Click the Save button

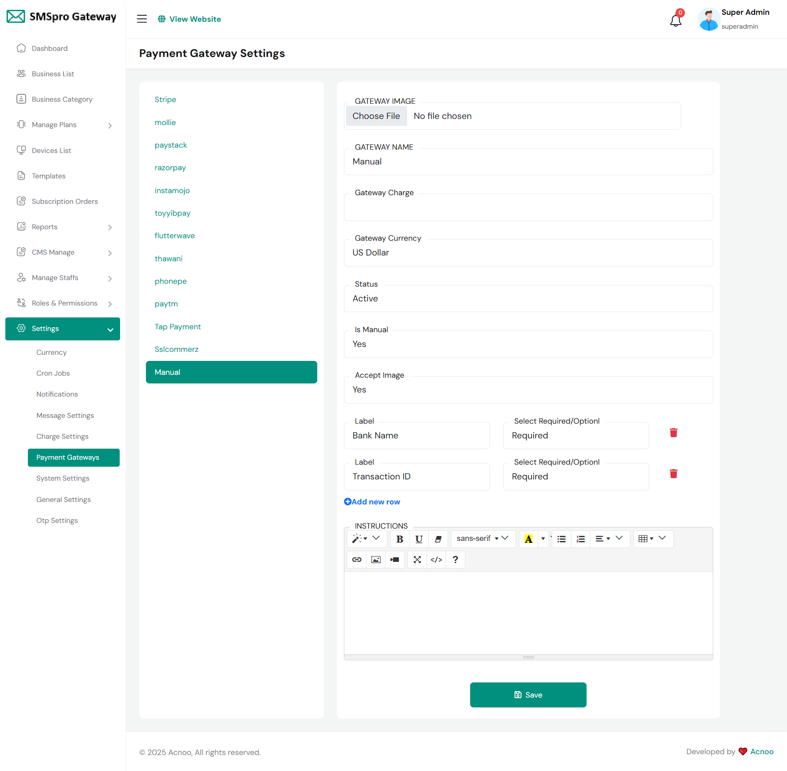528,695
